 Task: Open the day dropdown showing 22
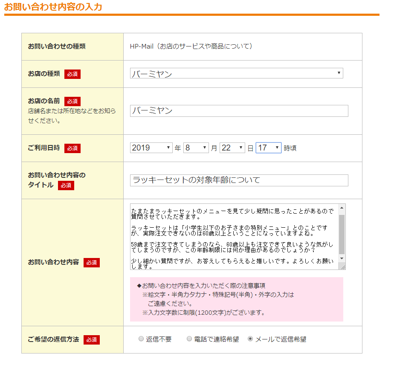point(232,148)
